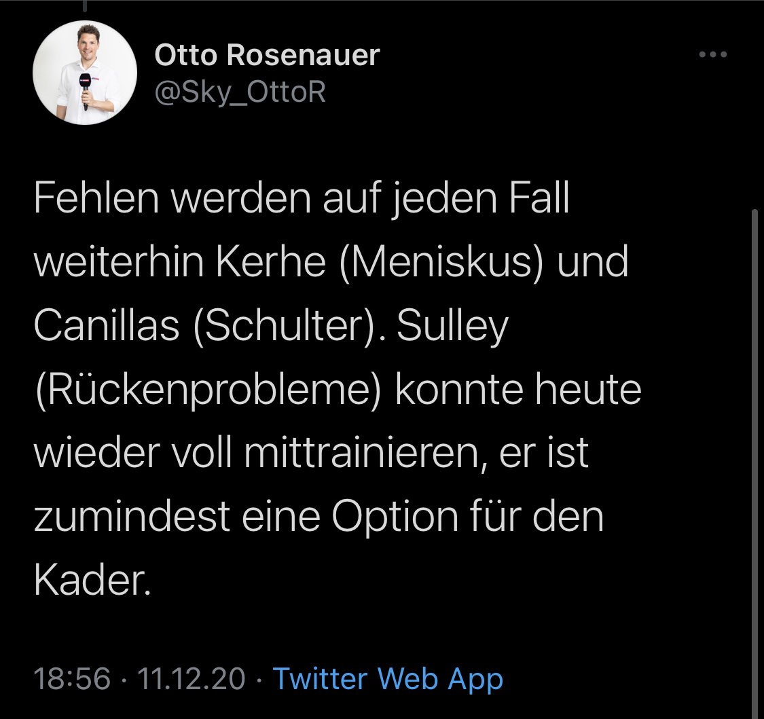Click the vertical scrollbar on the right

[754, 463]
